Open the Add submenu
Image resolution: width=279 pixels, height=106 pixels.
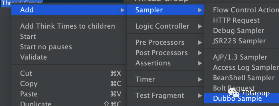[x=69, y=10]
